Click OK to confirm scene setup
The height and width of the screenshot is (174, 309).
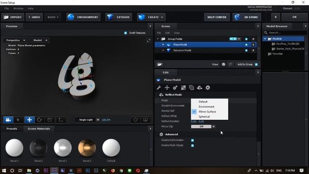coord(295,17)
